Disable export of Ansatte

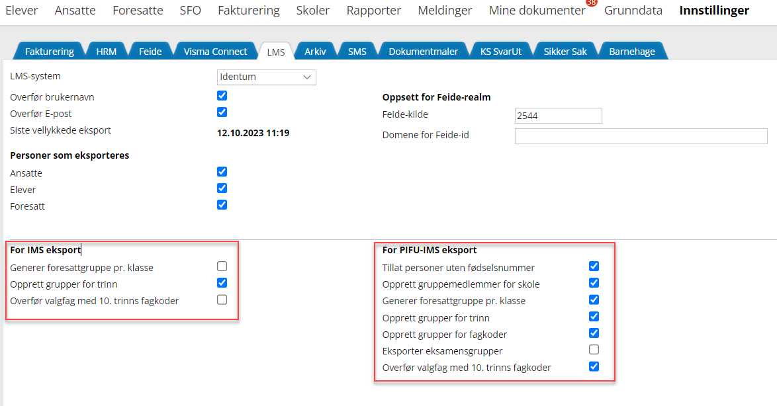pyautogui.click(x=222, y=172)
